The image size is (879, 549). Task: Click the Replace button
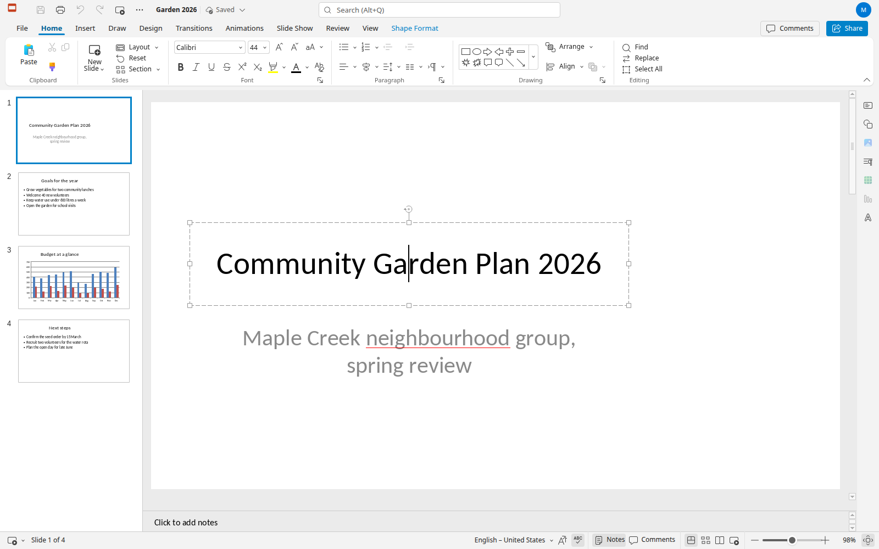click(x=641, y=58)
